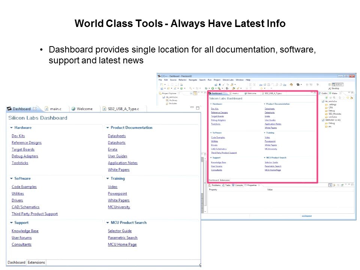Open the Knowledge Base link in large dashboard

pos(25,231)
